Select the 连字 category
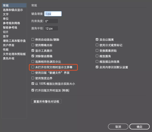This screenshot has height=132, width=152. tap(6, 36)
